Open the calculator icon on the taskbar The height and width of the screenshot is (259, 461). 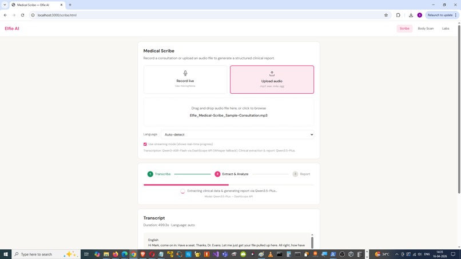(x=288, y=254)
